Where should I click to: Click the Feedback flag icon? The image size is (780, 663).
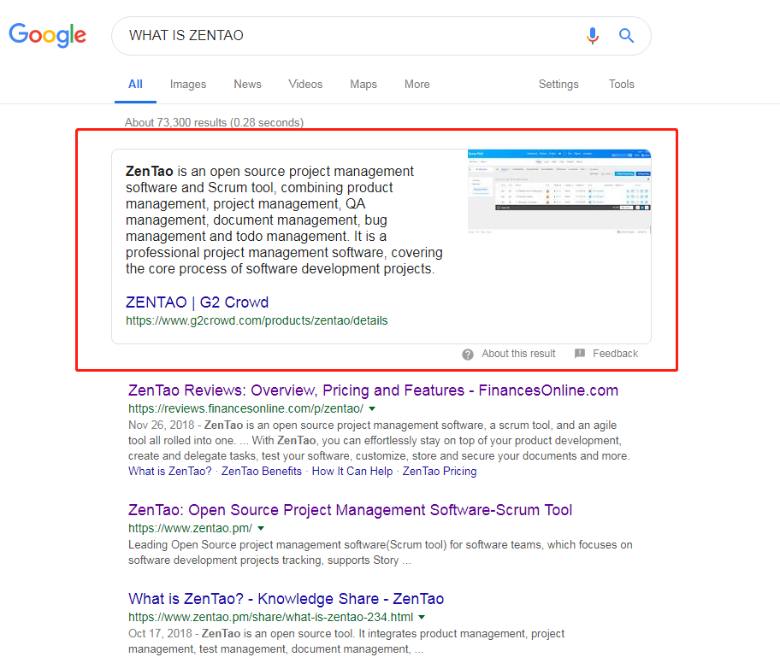click(x=580, y=354)
